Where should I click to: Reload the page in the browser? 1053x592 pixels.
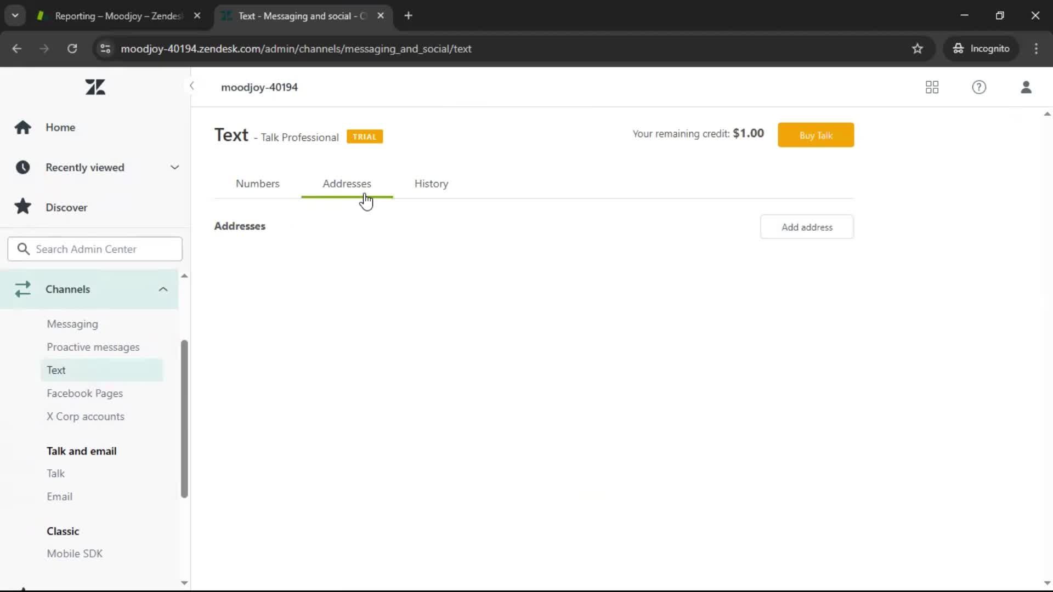72,49
